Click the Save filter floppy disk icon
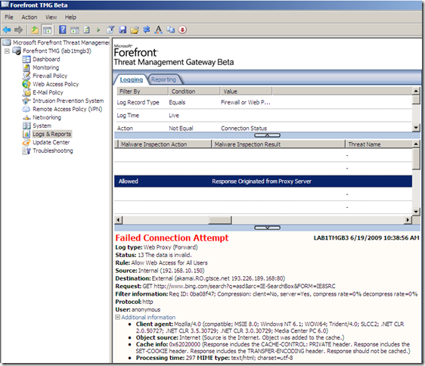 pyautogui.click(x=123, y=29)
